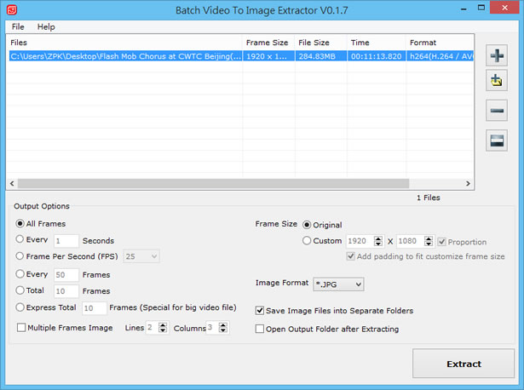Select the All Frames radio button

[x=20, y=223]
